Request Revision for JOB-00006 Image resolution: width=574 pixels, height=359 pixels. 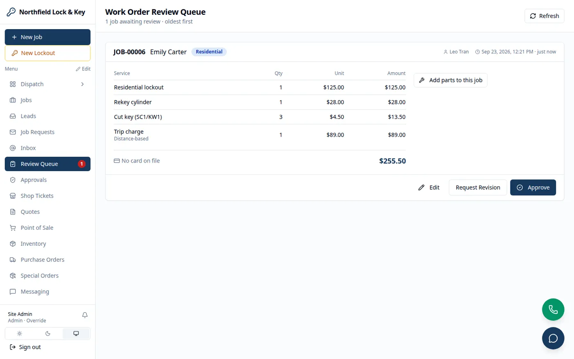pyautogui.click(x=478, y=188)
